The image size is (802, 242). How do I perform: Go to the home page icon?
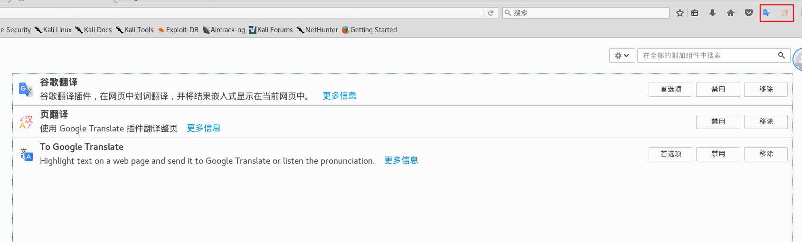tap(731, 13)
